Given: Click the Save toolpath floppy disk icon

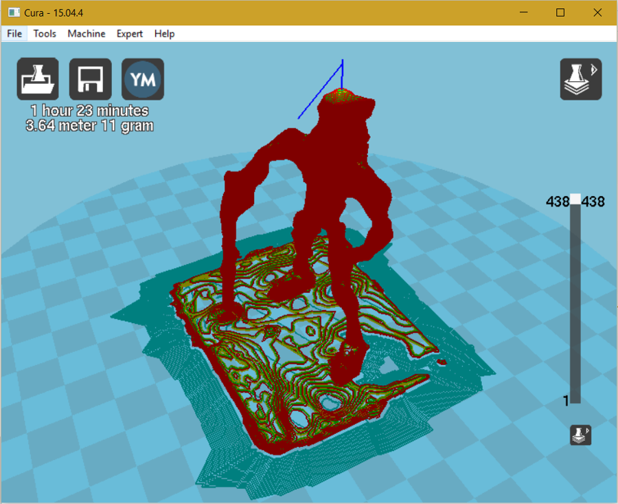Looking at the screenshot, I should 90,79.
